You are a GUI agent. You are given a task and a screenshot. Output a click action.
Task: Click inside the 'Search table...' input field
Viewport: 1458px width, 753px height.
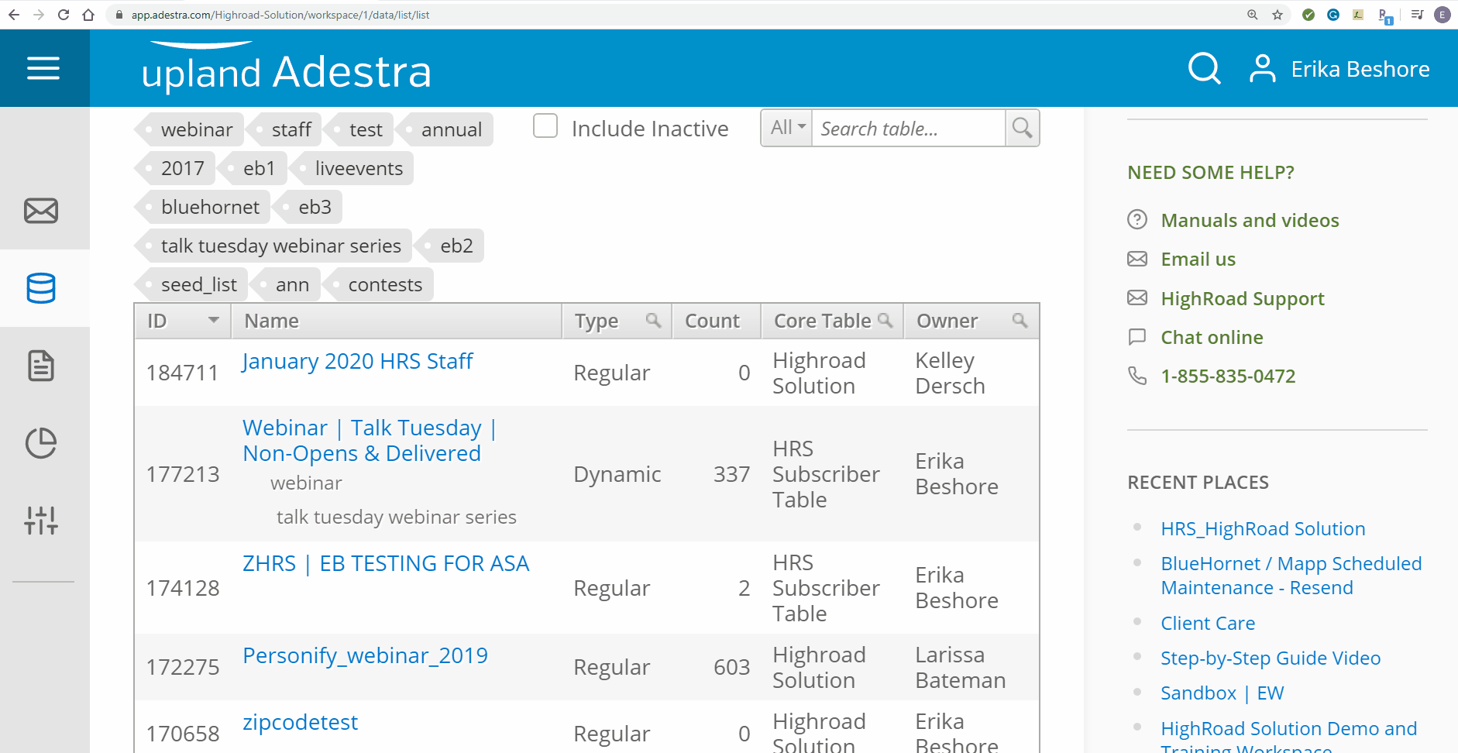(906, 128)
